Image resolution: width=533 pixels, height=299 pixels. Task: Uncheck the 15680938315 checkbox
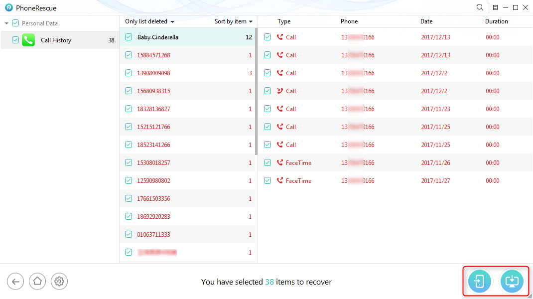(x=129, y=91)
